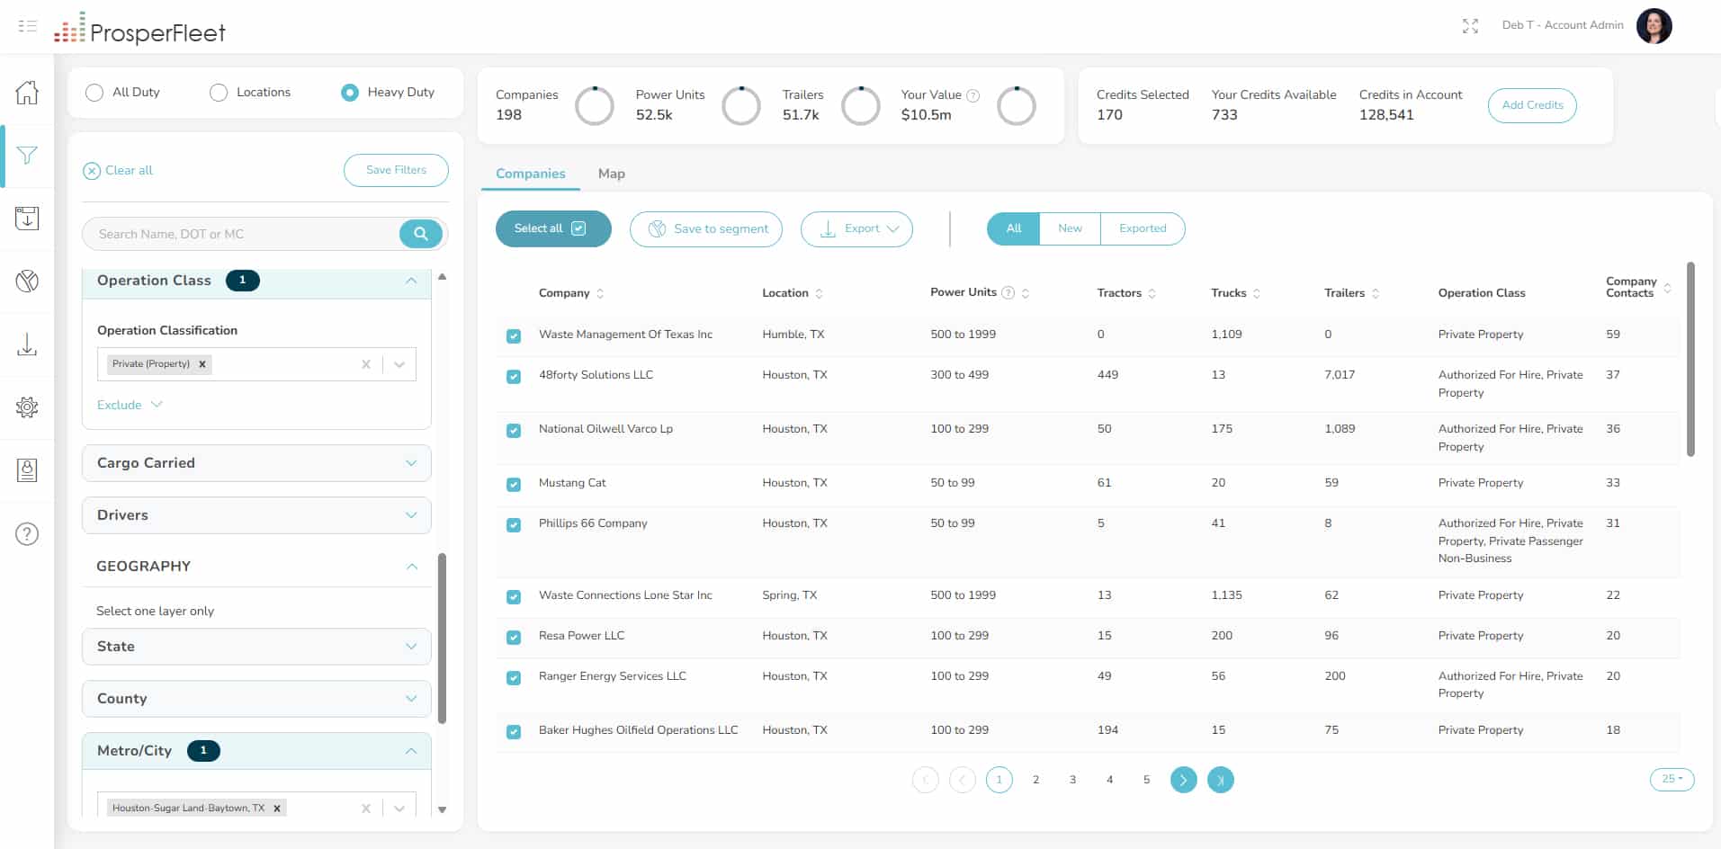
Task: Switch to the Map tab
Action: tap(612, 174)
